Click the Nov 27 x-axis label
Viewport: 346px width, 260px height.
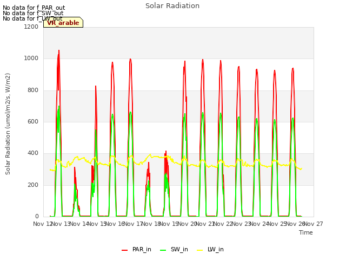(314, 224)
